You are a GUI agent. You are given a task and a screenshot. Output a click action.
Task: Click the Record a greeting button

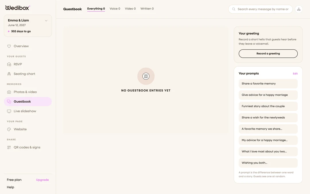coord(268,54)
